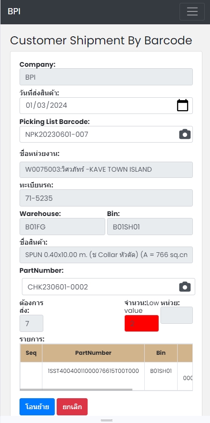Click the shipment date field 01/03/2024
The image size is (210, 423).
click(x=106, y=105)
